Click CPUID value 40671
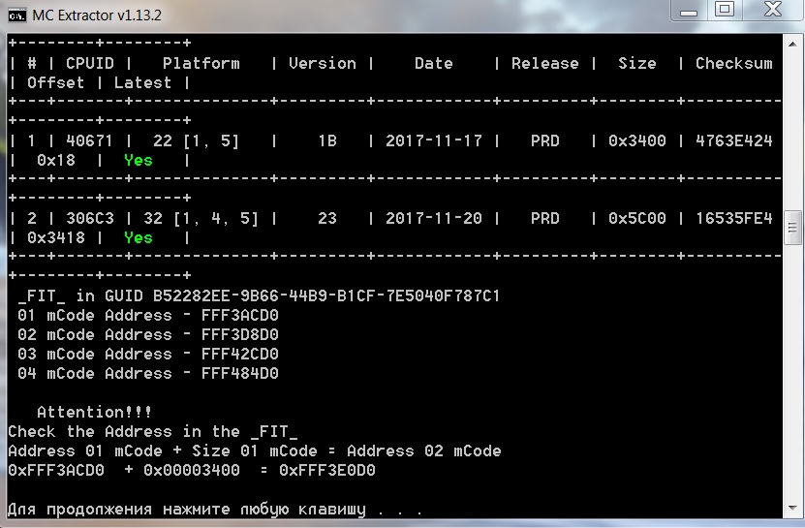Viewport: 805px width, 528px height. point(90,140)
